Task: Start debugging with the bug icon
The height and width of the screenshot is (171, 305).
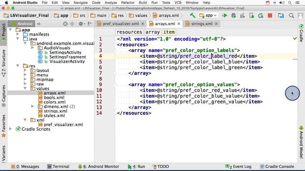Action: [x=234, y=16]
